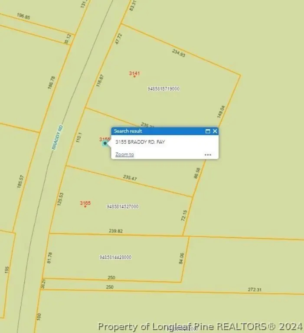Click the 272.31 boundary dimension label
The width and height of the screenshot is (304, 333).
coord(255,289)
